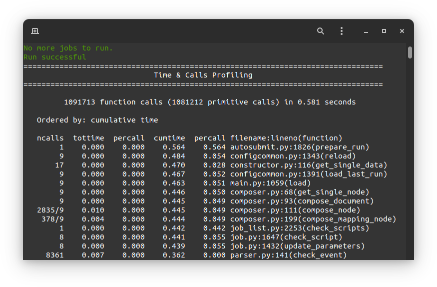Click 'job_list.py:2253(check_scripts)' entry
This screenshot has width=437, height=287.
point(300,228)
